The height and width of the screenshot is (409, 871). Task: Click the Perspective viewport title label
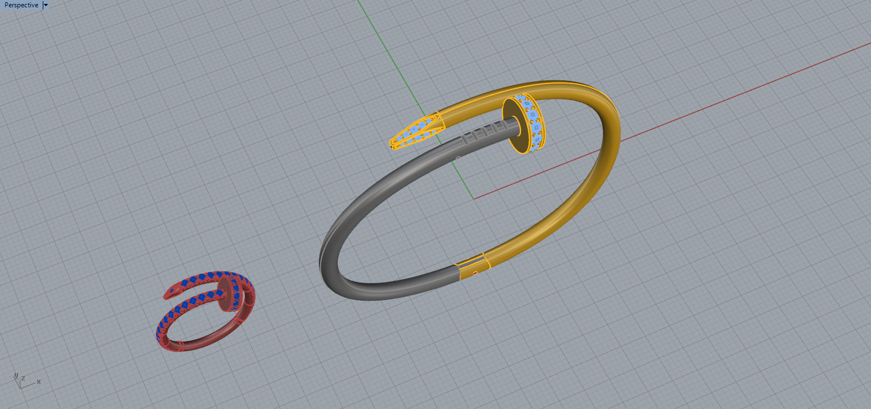21,5
